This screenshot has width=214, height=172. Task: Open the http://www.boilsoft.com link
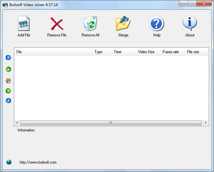tap(38, 162)
